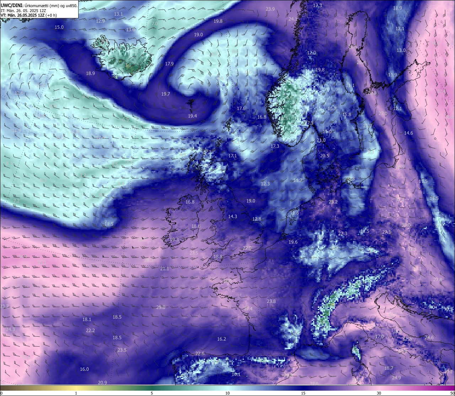Screen dimensions: 455x396
Task: Click the legend tick label 10
Action: click(227, 393)
